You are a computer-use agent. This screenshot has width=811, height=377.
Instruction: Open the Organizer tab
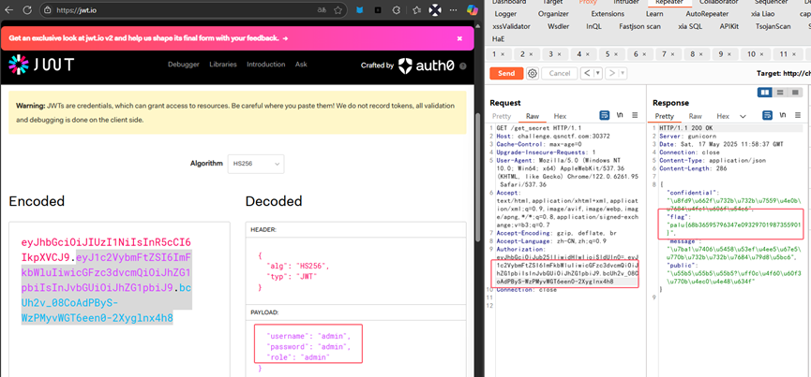click(x=553, y=14)
